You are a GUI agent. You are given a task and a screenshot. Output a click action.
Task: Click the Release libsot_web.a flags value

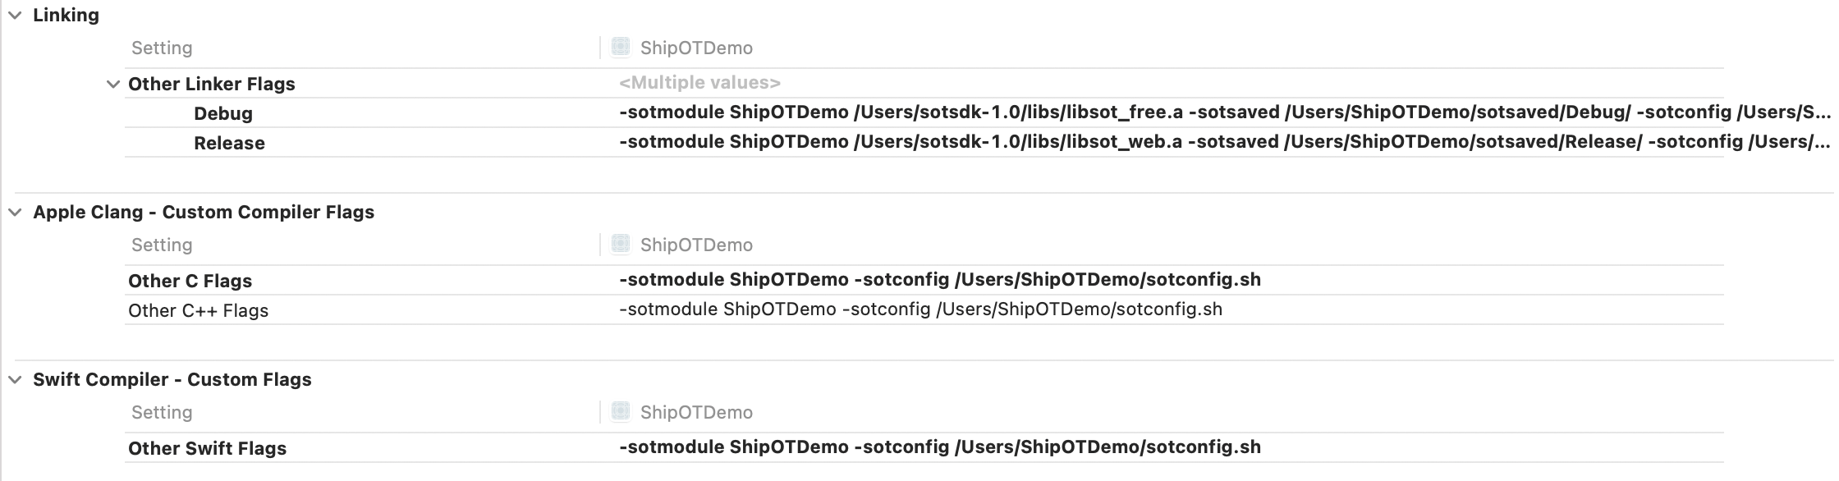1225,142
